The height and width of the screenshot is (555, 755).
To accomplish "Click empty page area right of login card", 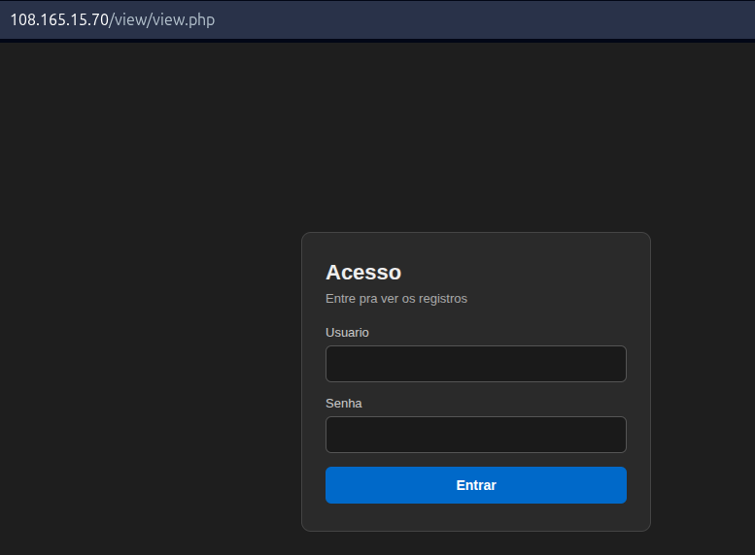I will (x=703, y=380).
